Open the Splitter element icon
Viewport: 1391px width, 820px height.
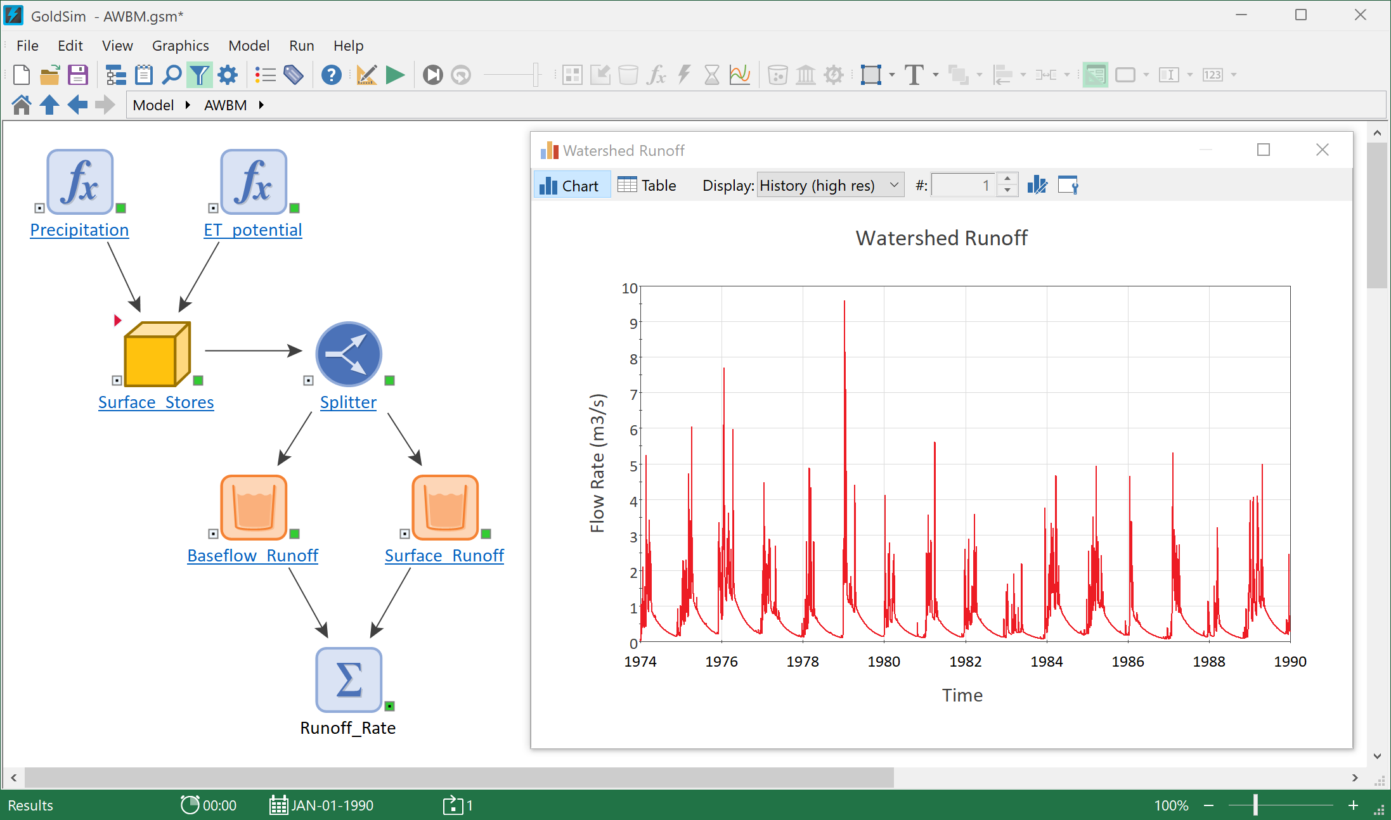[x=349, y=354]
